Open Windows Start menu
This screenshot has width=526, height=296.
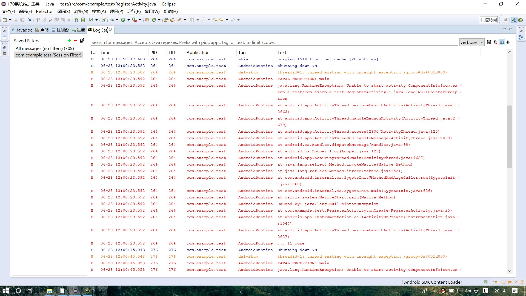6,291
